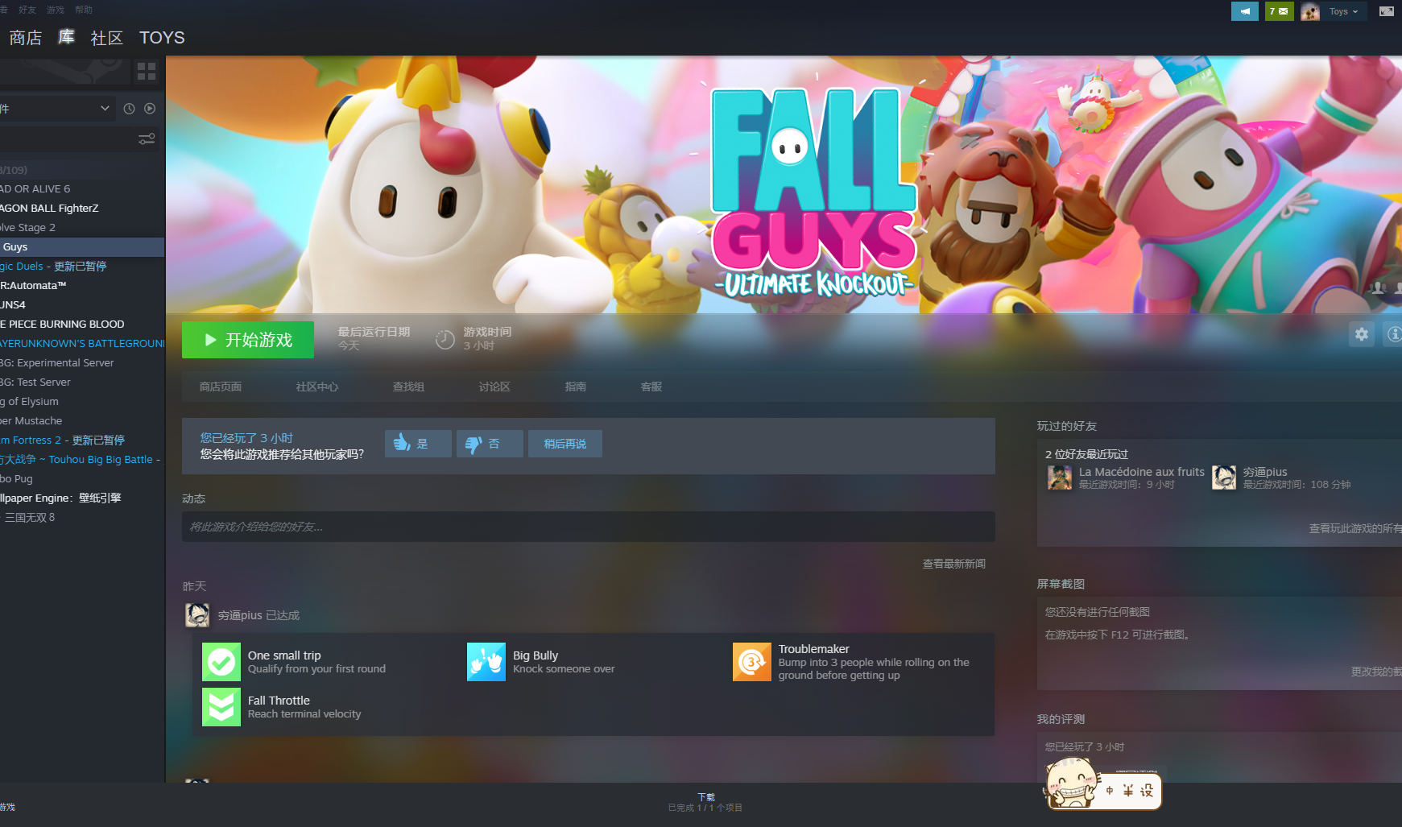The height and width of the screenshot is (827, 1402).
Task: Select DRAGON BALL FighterZ in library
Action: click(x=82, y=209)
